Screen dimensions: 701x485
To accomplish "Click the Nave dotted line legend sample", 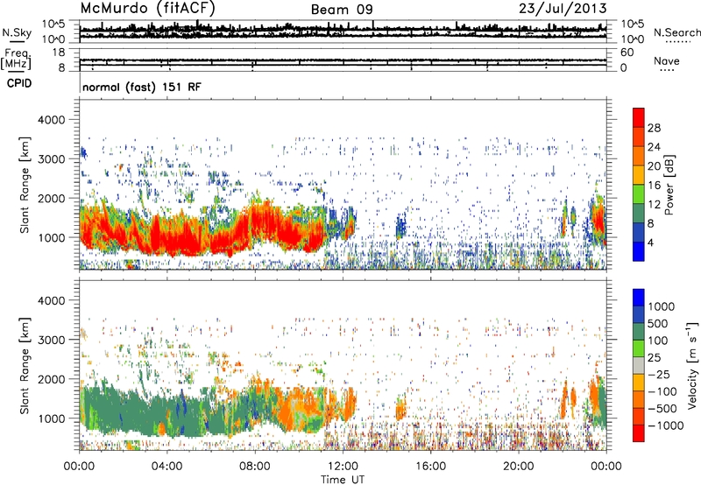I will tap(668, 71).
